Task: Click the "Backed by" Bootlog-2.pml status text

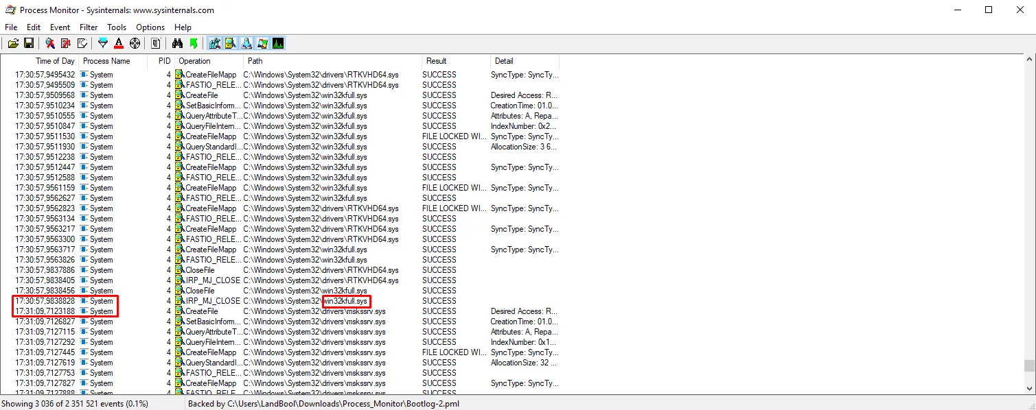Action: coord(323,404)
